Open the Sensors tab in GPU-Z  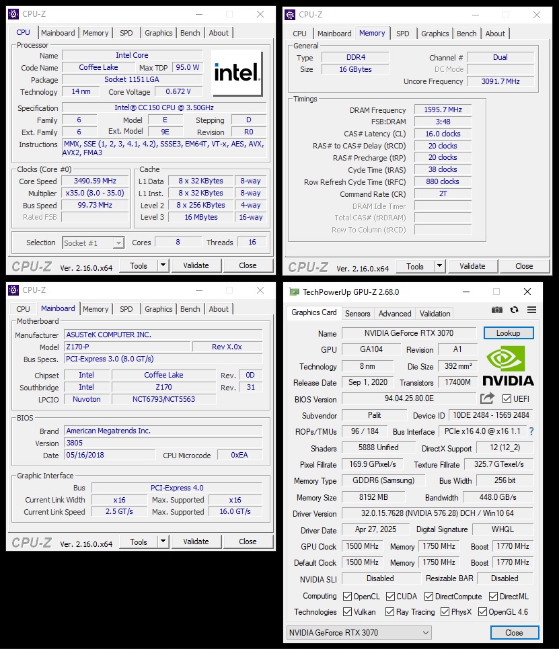click(358, 313)
